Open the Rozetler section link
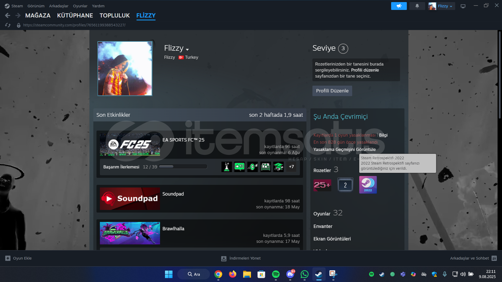The width and height of the screenshot is (502, 282). coord(322,170)
